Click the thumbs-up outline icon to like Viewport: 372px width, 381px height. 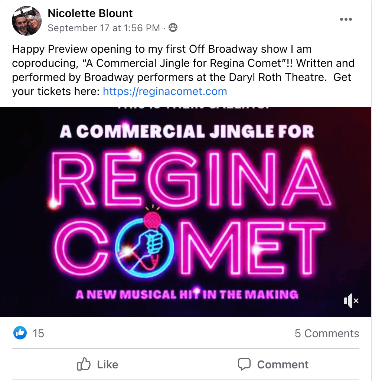[84, 365]
